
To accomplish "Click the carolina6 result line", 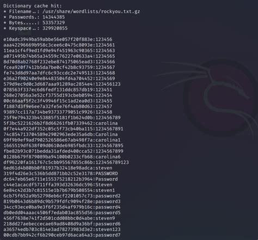I will pos(62,157).
